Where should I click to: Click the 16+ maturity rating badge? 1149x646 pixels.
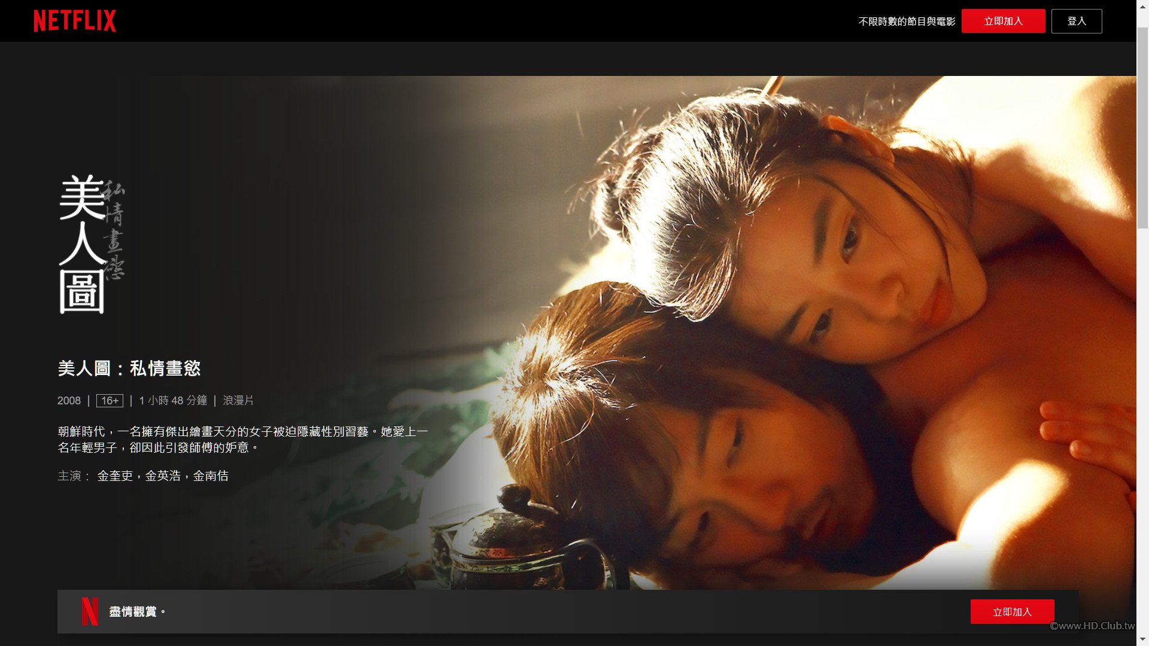(x=110, y=401)
